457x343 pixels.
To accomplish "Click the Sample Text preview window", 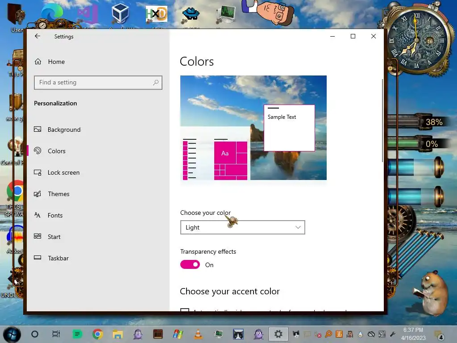I will click(289, 128).
